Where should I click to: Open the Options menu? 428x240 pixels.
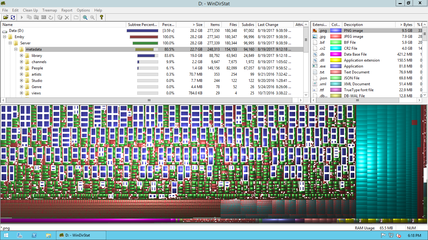83,10
